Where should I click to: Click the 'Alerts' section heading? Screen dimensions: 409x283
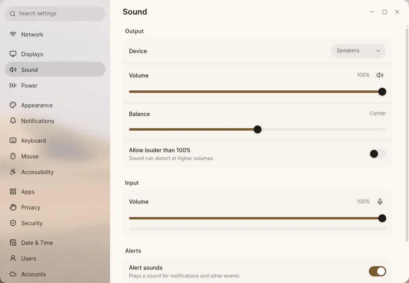point(133,251)
